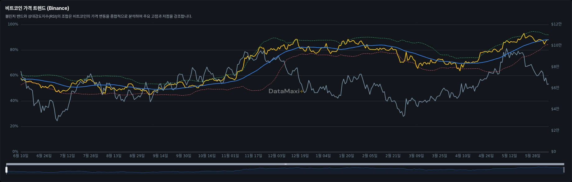572x182 pixels.
Task: Click the 10월 16일 date label
Action: (x=207, y=156)
